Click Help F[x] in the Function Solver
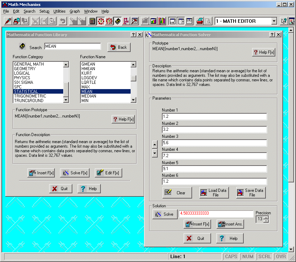Viewport: 296px width, 262px height. pos(264,52)
